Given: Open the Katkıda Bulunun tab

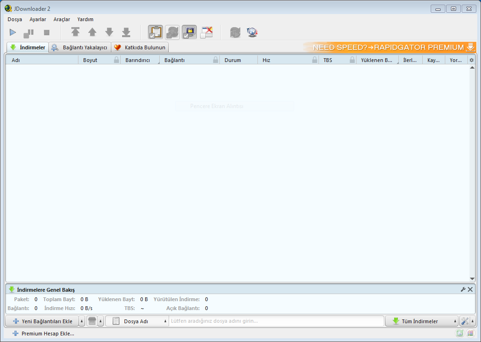Looking at the screenshot, I should point(140,47).
